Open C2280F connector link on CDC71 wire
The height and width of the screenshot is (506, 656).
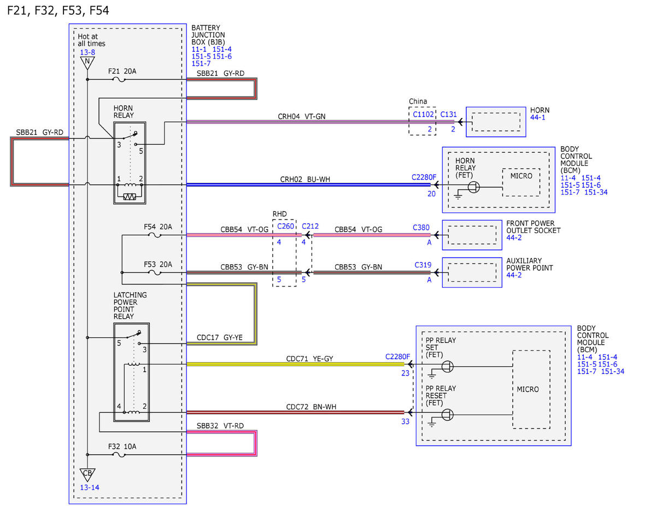coord(397,356)
